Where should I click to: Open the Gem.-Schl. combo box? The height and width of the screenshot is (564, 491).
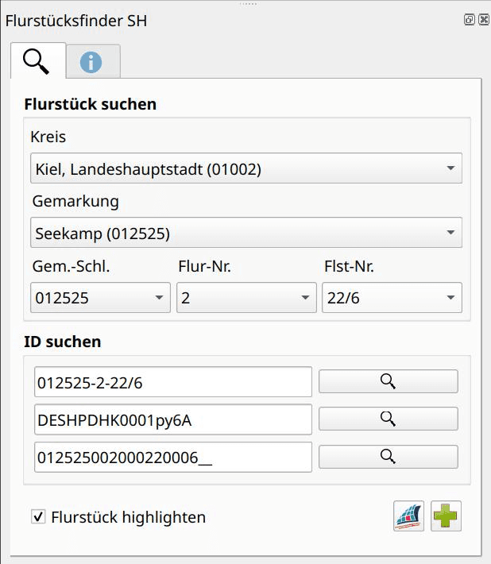[100, 298]
